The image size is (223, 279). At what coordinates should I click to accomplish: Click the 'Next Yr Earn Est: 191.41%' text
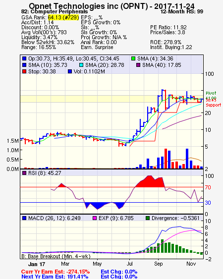55,277
